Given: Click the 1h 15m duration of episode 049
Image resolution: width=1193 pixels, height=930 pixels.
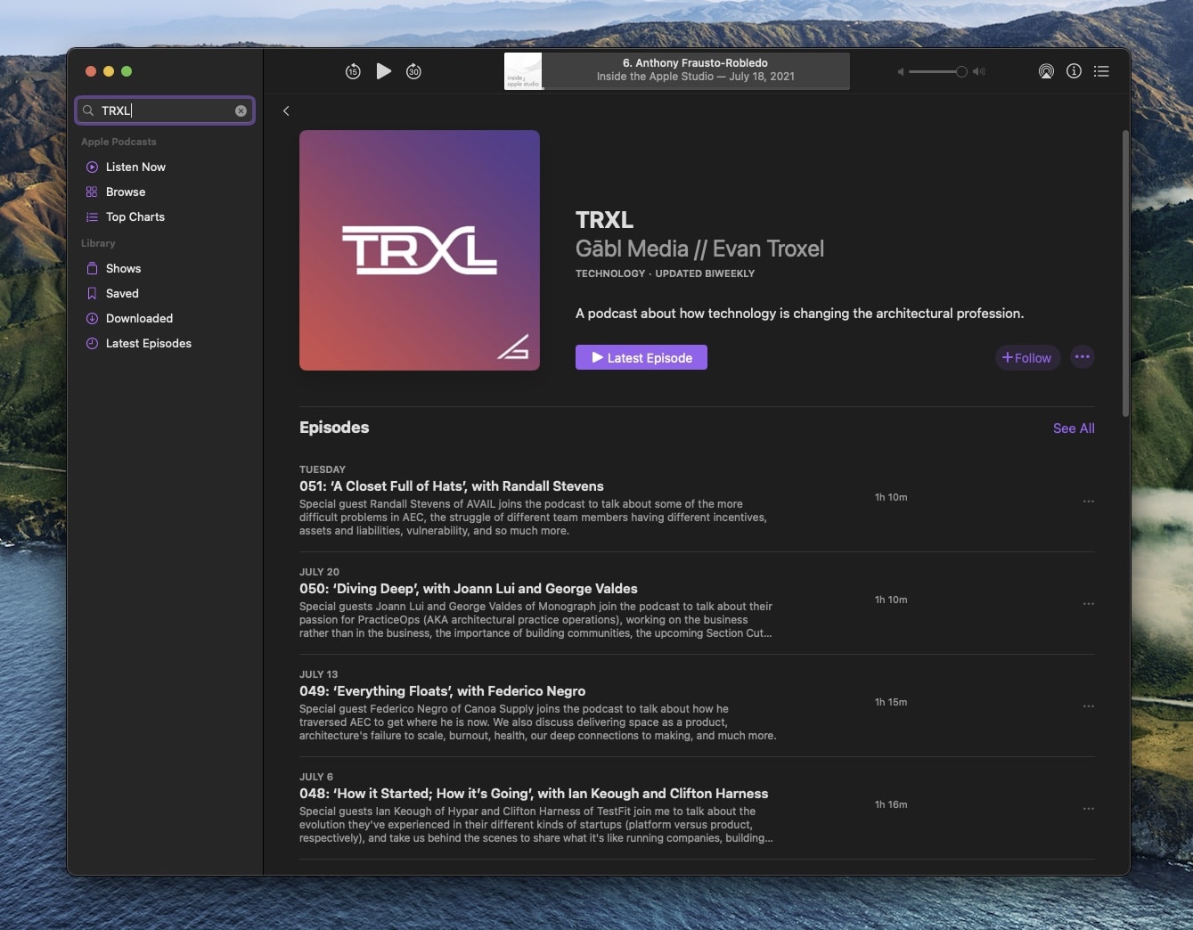Looking at the screenshot, I should point(891,702).
